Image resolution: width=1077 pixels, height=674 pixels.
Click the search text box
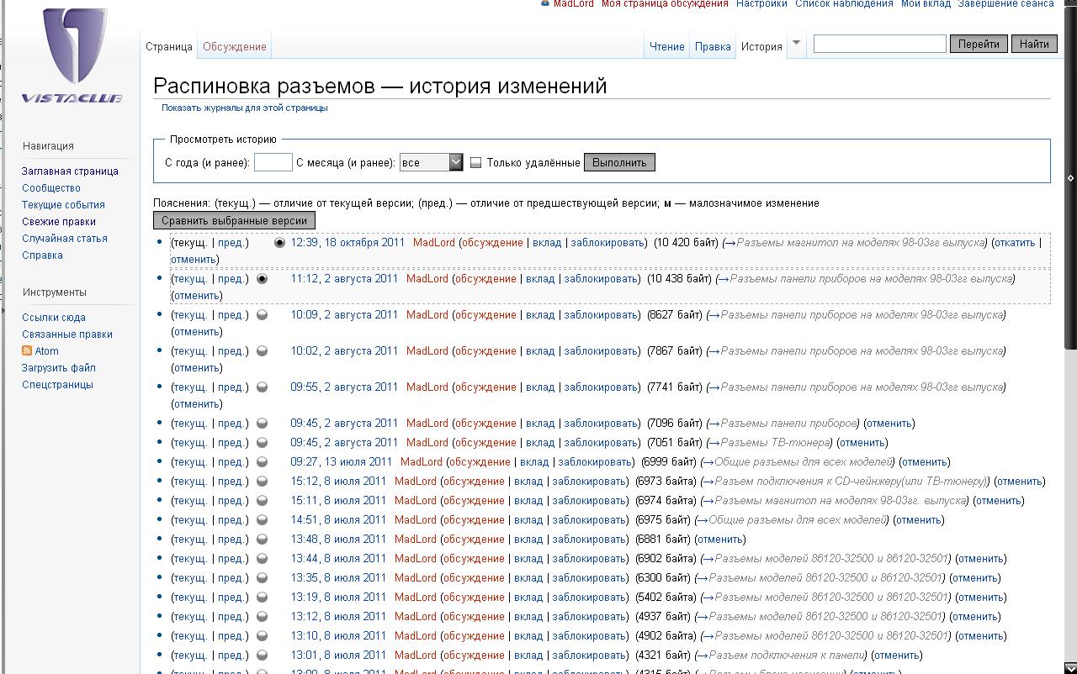point(879,44)
